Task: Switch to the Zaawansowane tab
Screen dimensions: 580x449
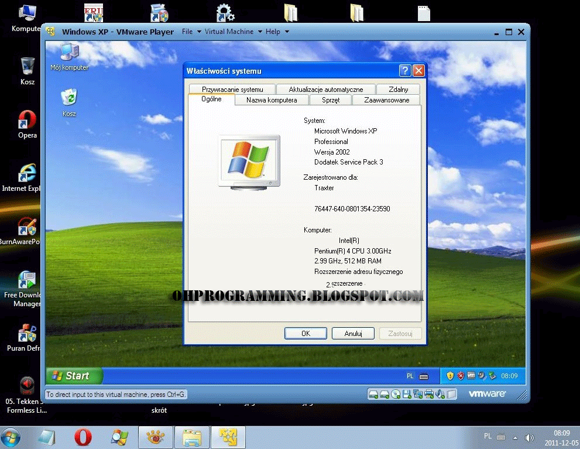Action: point(386,100)
